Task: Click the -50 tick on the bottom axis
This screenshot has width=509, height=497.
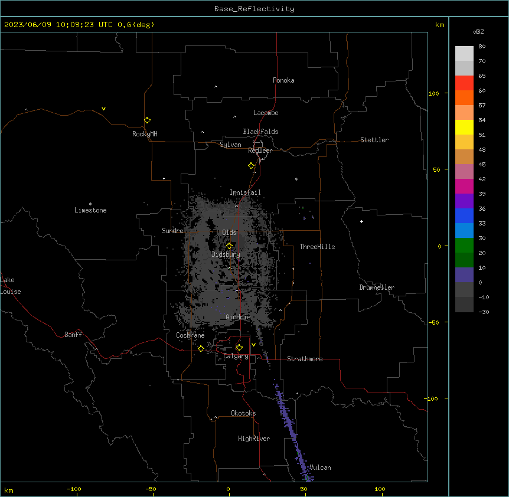Action: 151,489
